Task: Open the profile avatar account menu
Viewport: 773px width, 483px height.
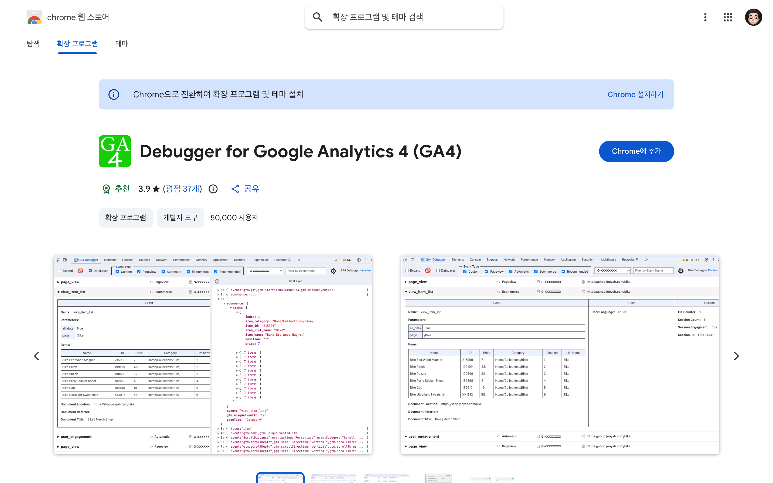Action: tap(753, 17)
